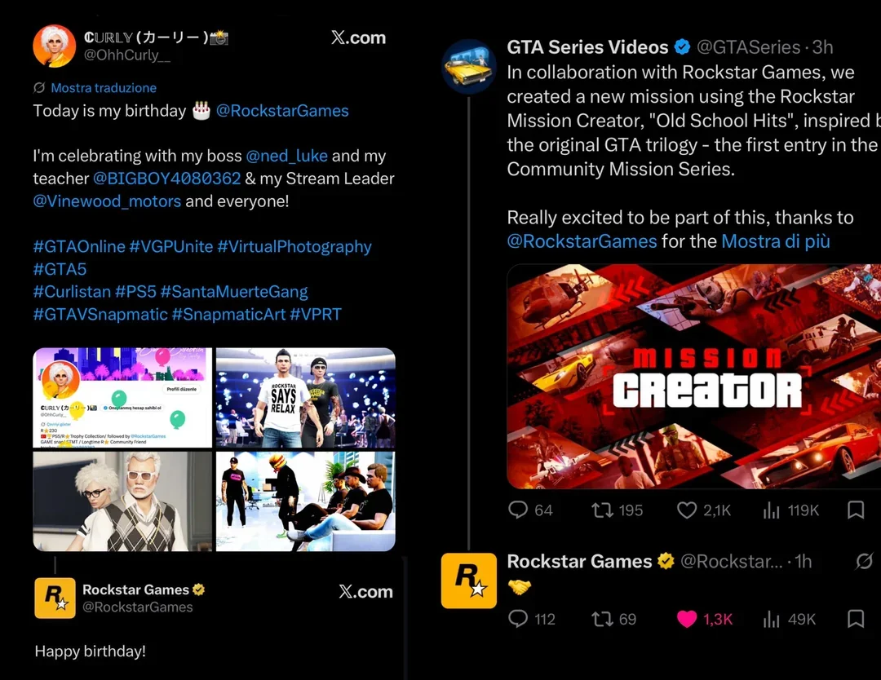Click the GTA Series Videos taxi avatar
The image size is (881, 680).
(468, 66)
